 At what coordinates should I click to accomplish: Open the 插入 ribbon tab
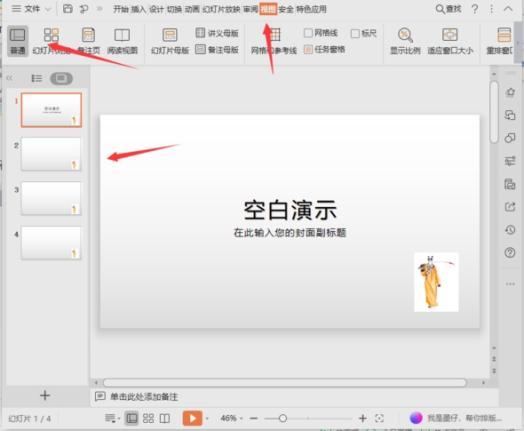139,9
